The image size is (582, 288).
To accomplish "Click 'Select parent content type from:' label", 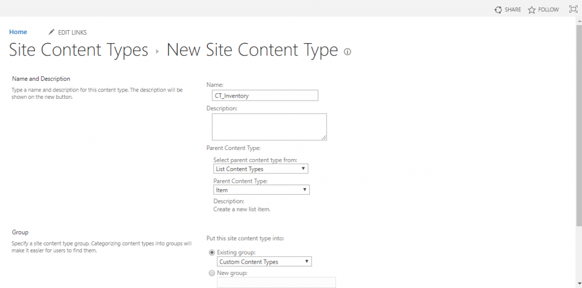I will click(255, 160).
